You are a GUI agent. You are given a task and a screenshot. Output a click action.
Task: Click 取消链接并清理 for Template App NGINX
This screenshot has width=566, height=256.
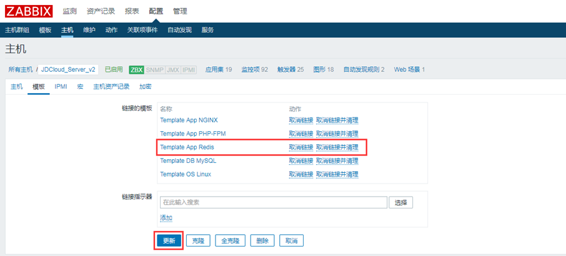[x=337, y=120]
